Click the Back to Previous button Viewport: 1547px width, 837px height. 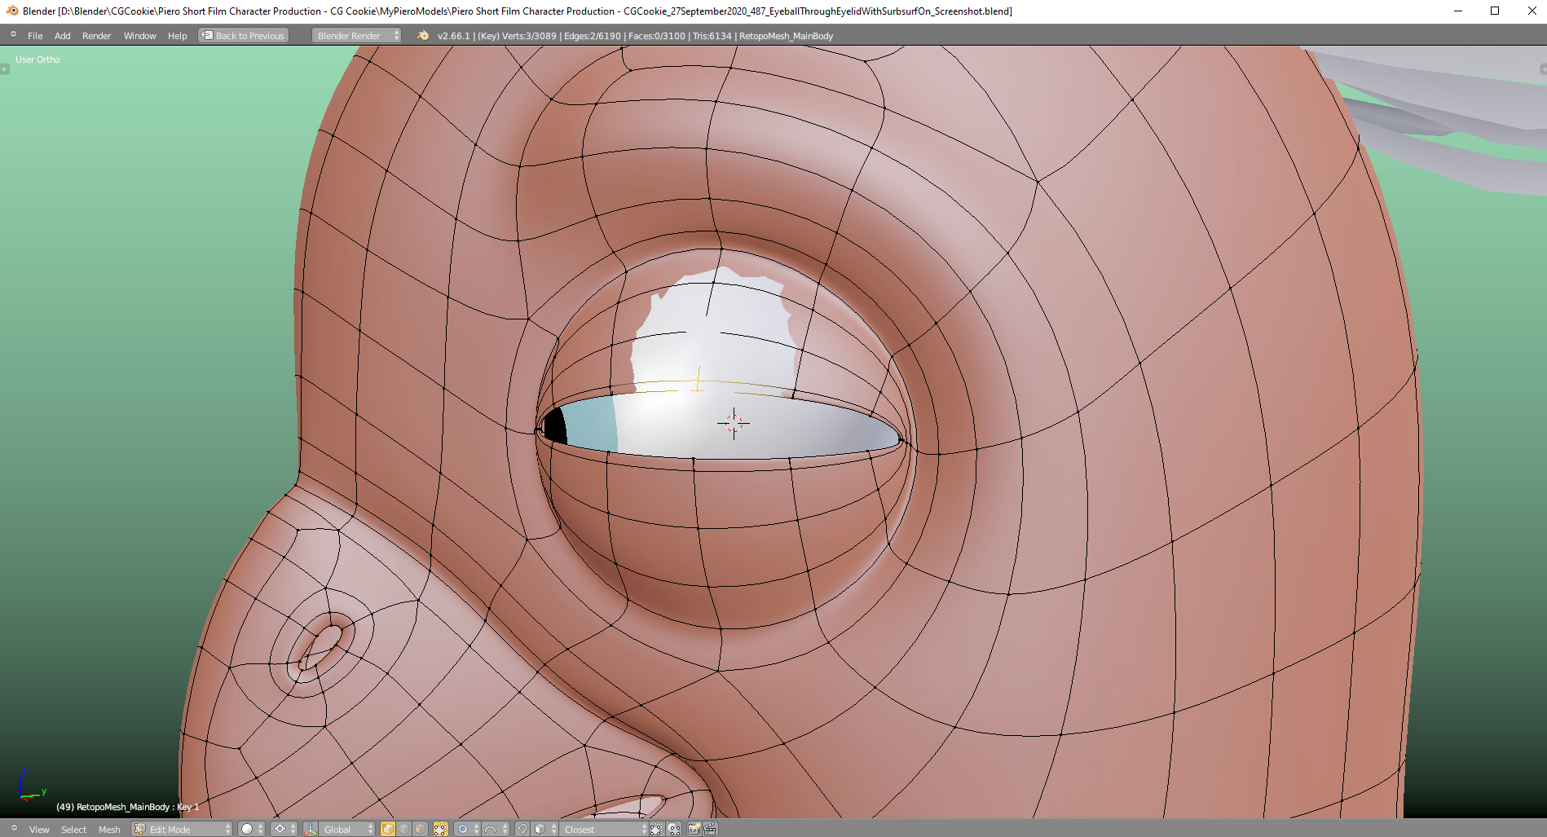[244, 36]
